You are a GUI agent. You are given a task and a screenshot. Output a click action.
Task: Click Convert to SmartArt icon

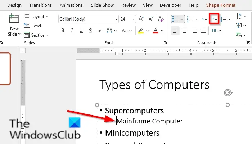239,35
